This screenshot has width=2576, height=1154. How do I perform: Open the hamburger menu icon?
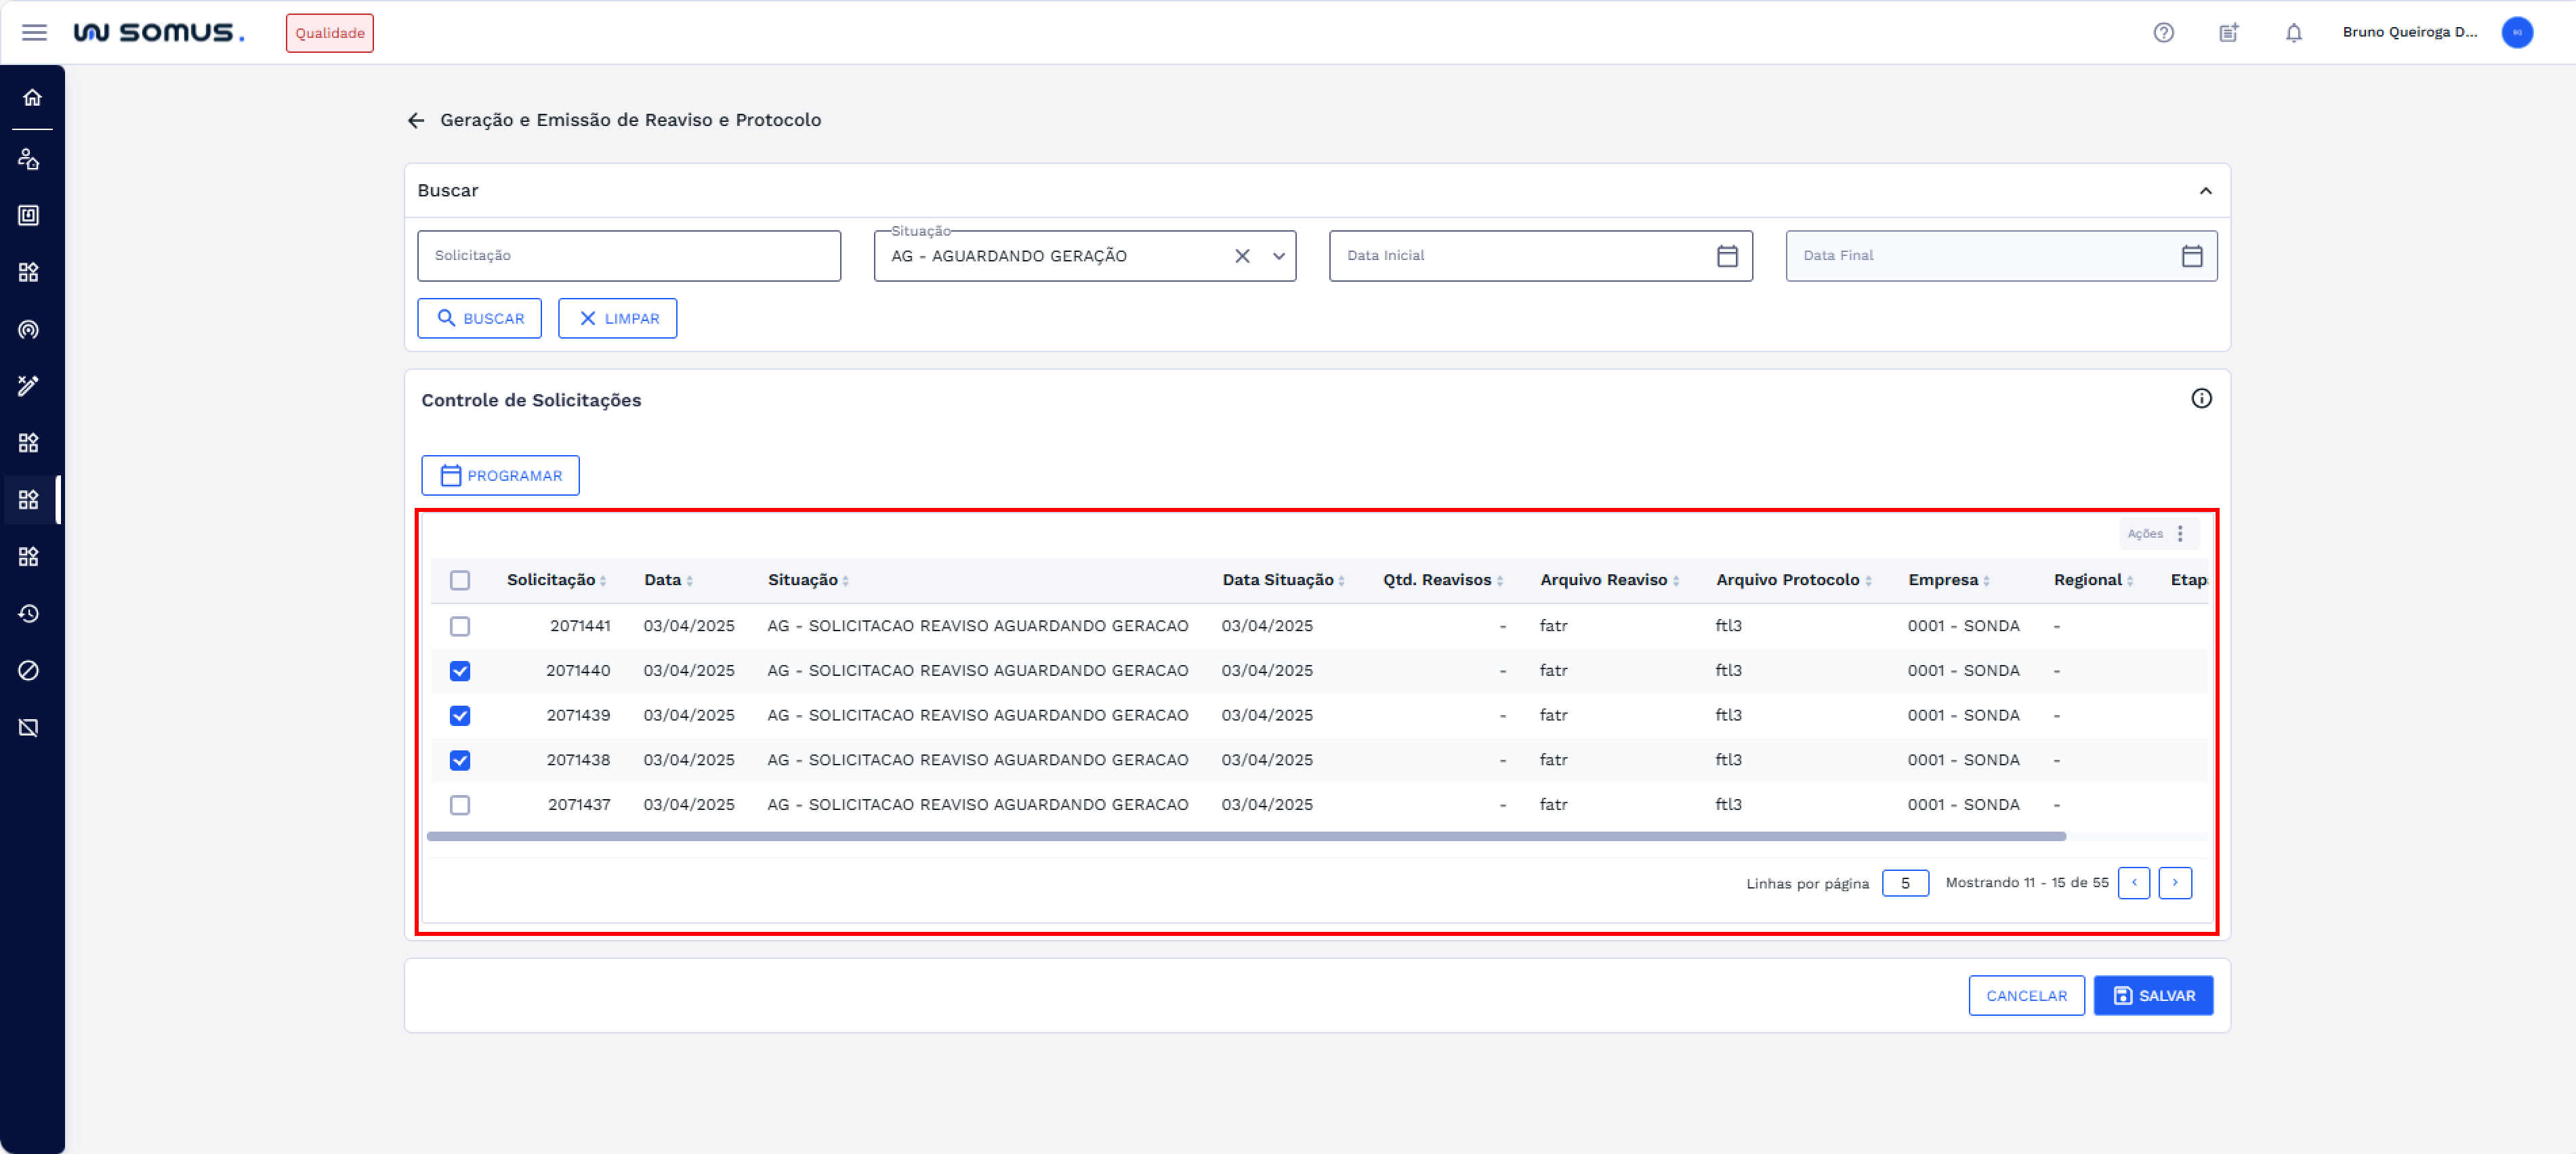(34, 33)
